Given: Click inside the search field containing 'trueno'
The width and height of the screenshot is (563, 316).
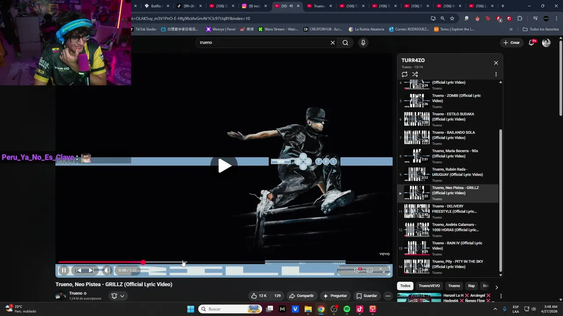Looking at the screenshot, I should (263, 43).
